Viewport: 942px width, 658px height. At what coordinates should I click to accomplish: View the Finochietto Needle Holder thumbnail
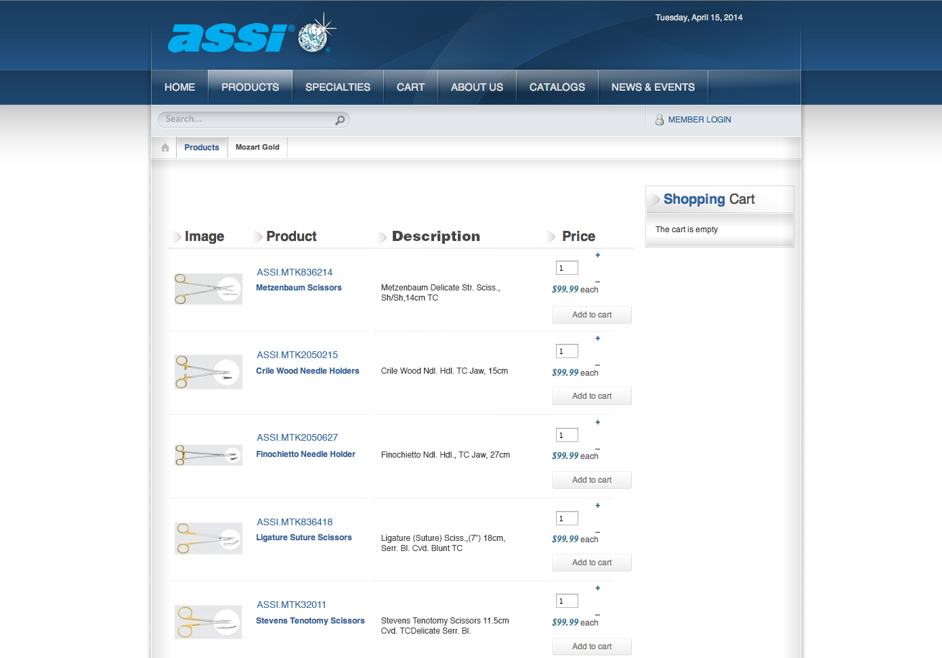[209, 455]
